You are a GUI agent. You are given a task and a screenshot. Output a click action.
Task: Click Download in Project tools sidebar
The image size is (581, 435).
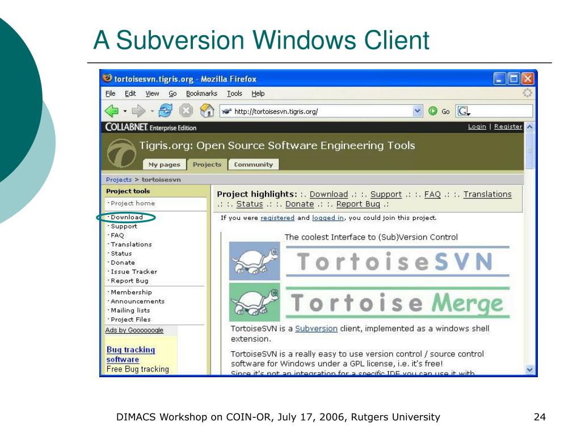(127, 217)
